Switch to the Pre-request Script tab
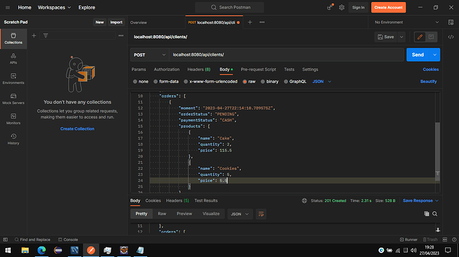 (258, 69)
